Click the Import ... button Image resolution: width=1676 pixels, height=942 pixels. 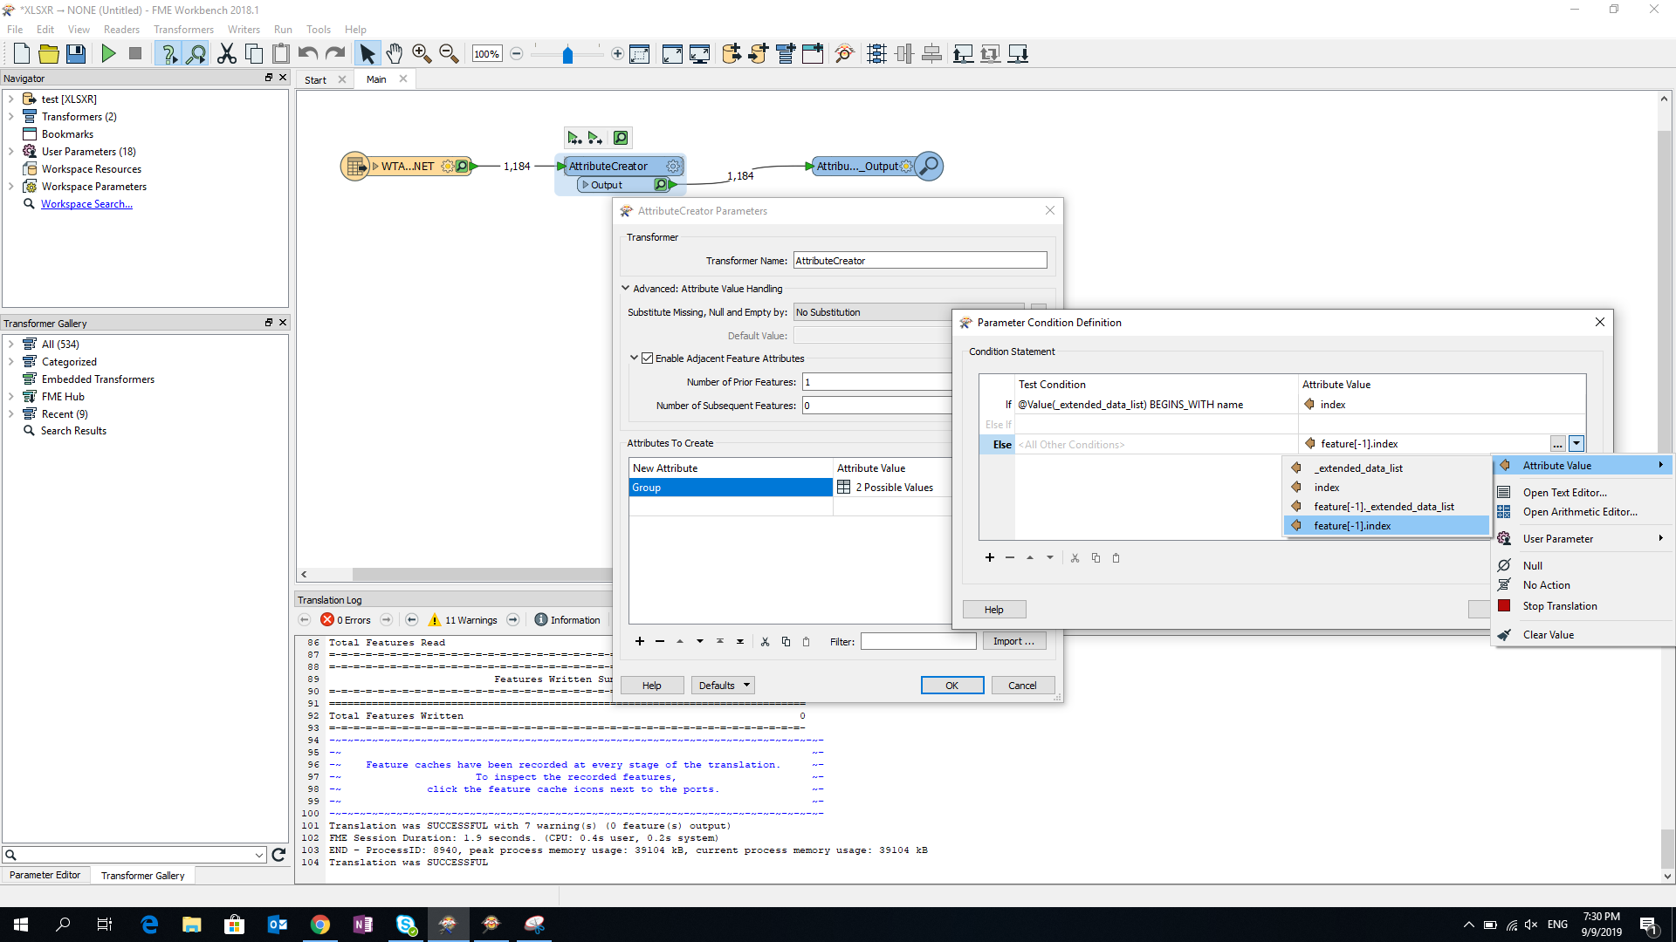tap(1013, 641)
